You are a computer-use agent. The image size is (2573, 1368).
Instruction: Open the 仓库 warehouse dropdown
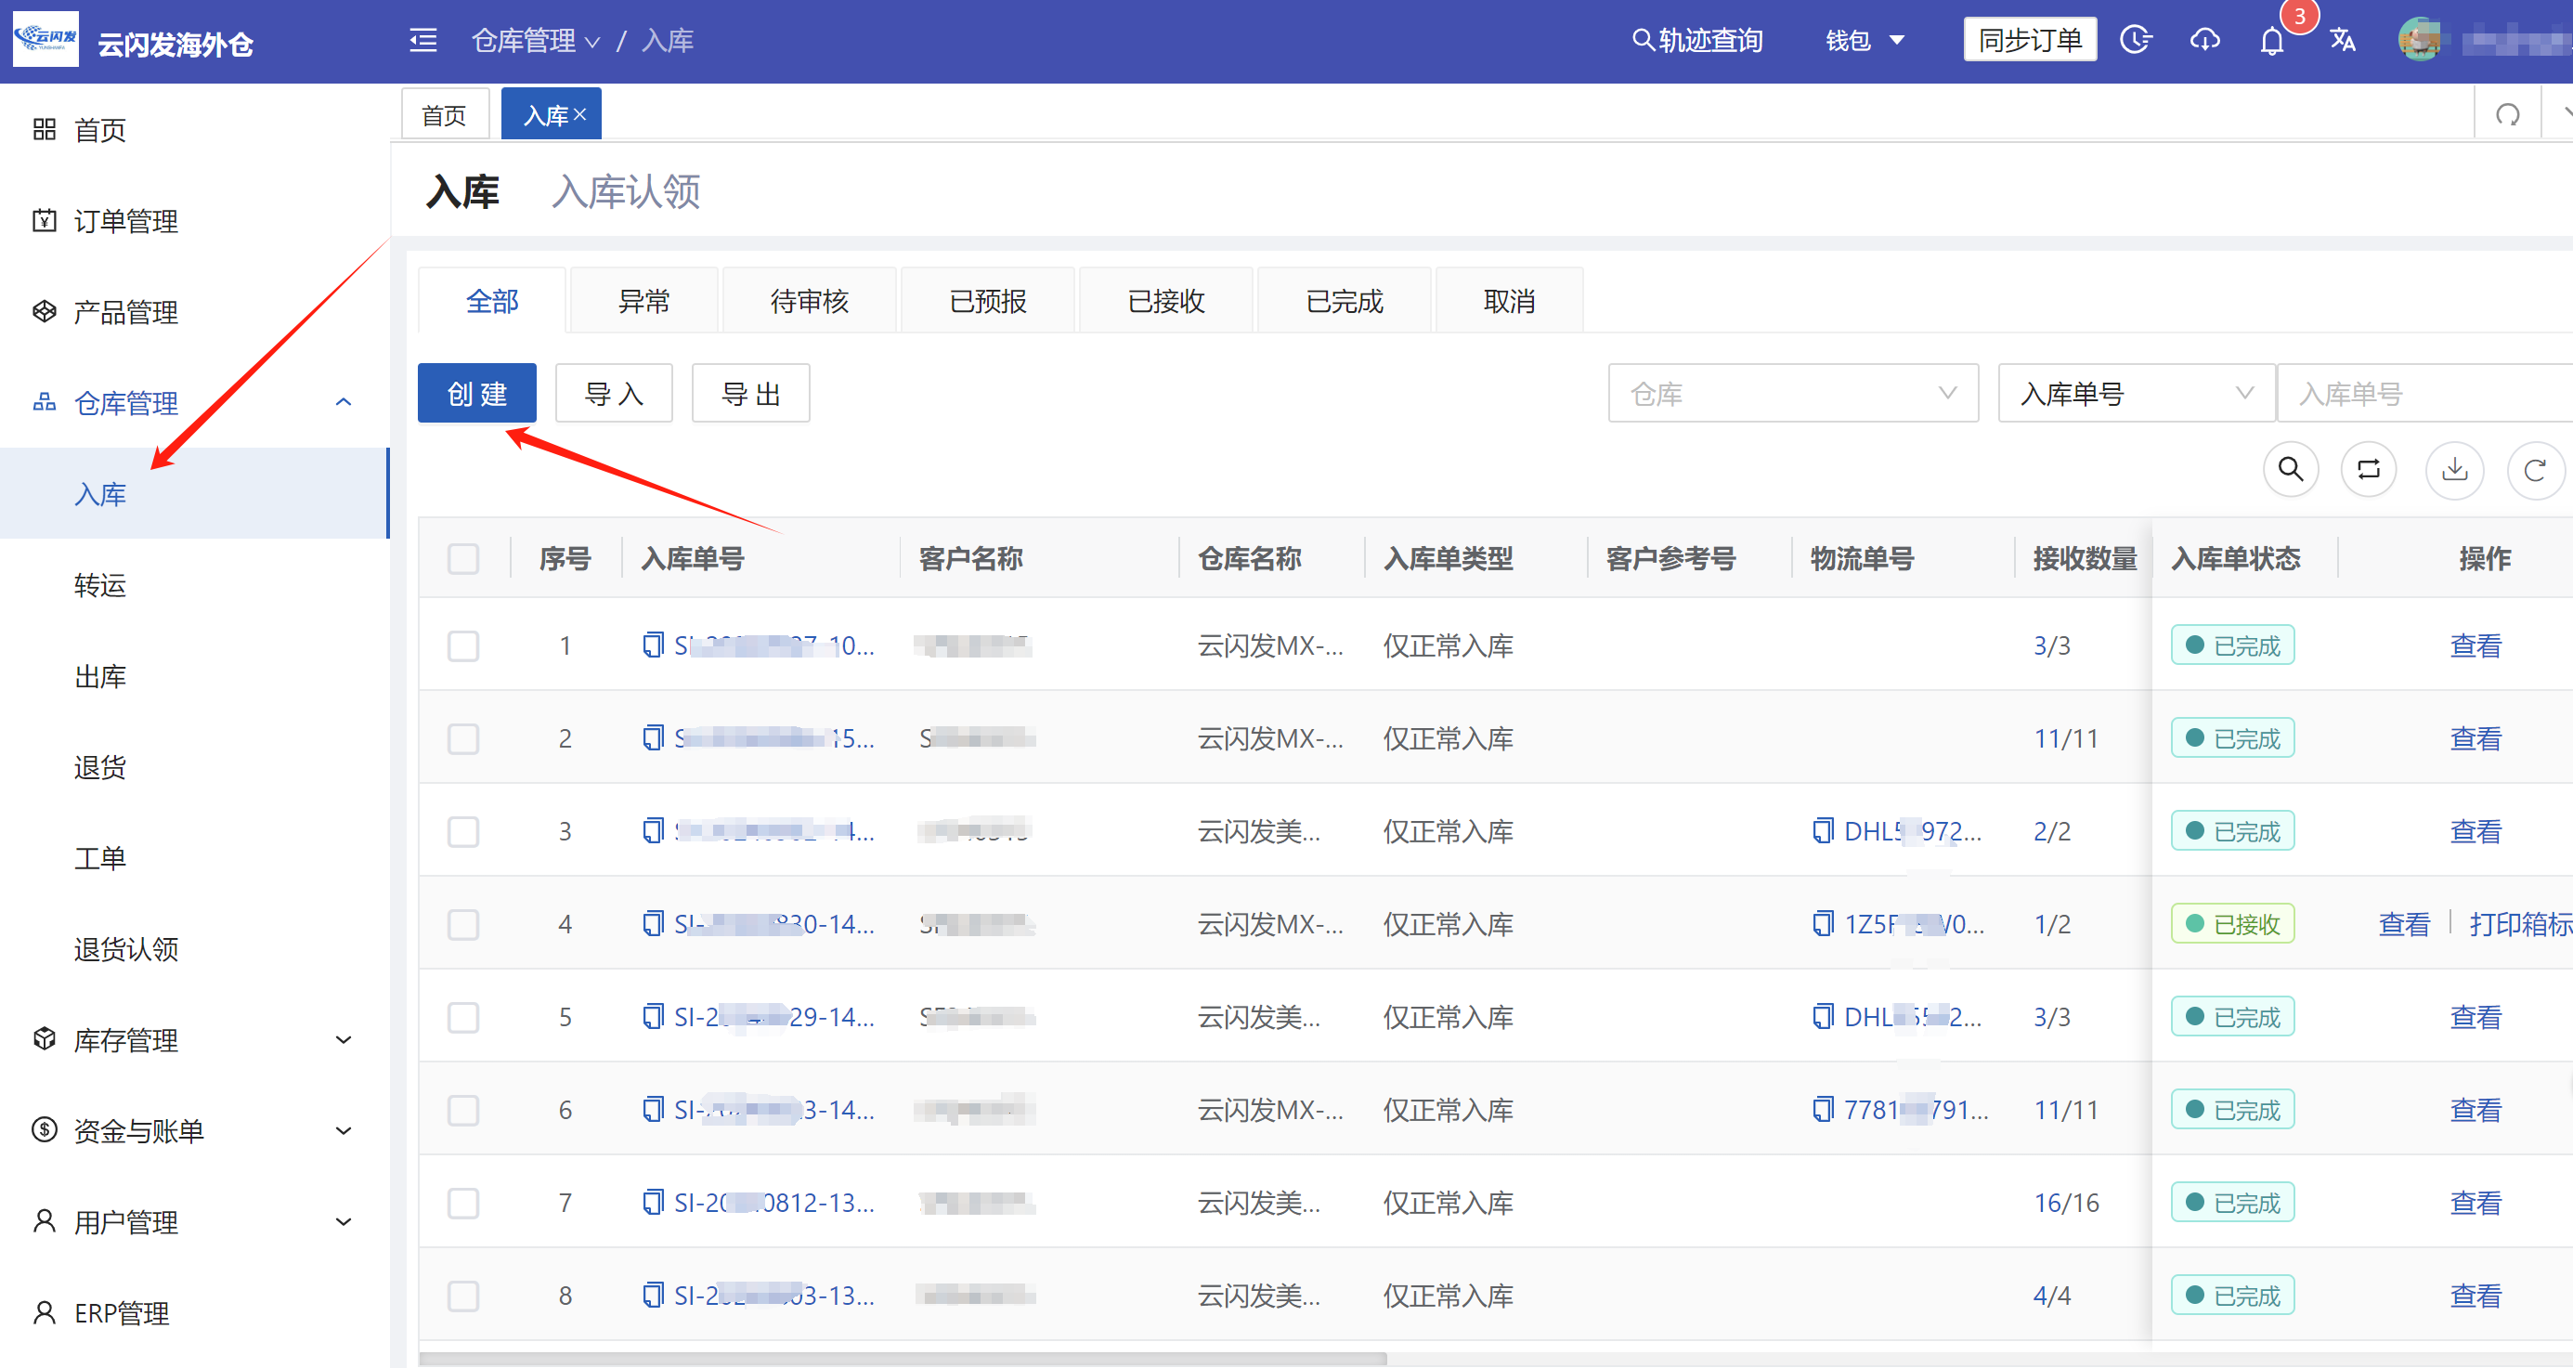pyautogui.click(x=1793, y=393)
